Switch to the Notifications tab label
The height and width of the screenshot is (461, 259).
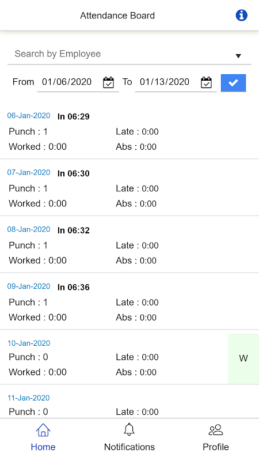coord(129,447)
